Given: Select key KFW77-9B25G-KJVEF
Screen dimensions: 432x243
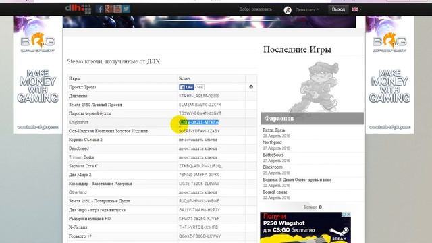Looking at the screenshot, I should (x=199, y=219).
